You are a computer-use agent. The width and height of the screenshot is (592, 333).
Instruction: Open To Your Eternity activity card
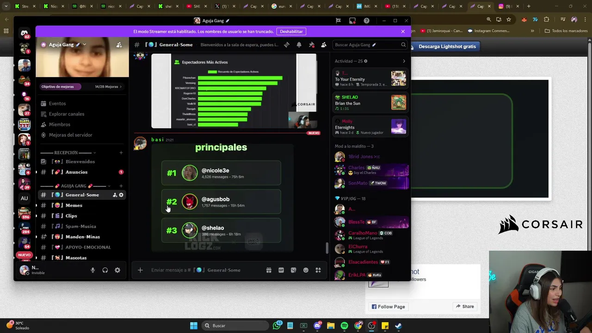pos(370,79)
